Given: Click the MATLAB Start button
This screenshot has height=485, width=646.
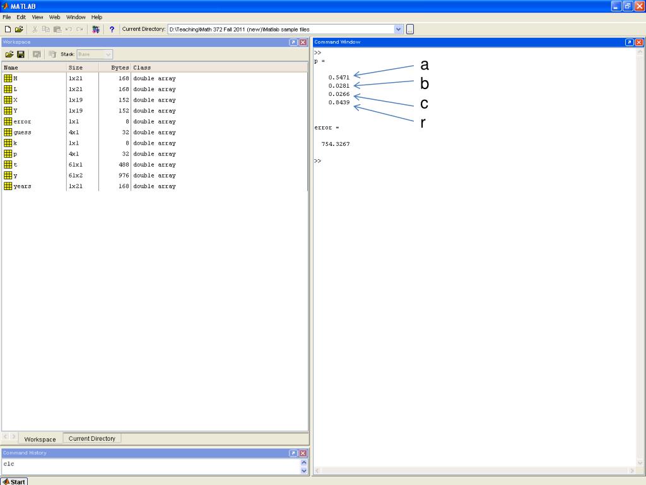Looking at the screenshot, I should (x=14, y=481).
